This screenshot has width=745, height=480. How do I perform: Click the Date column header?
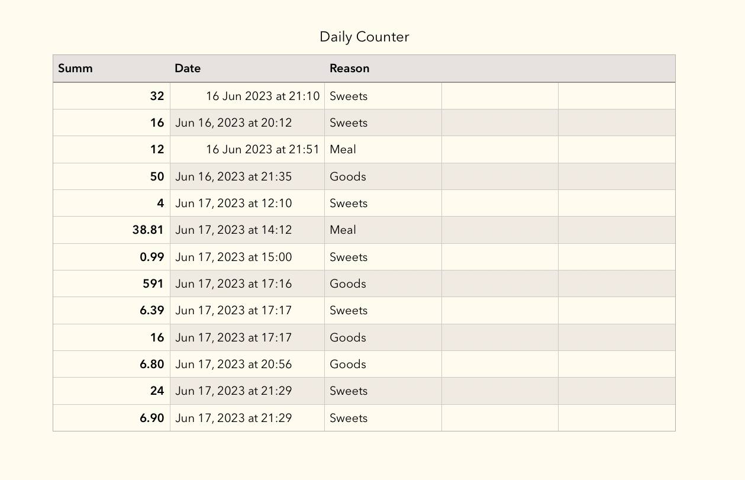(247, 69)
